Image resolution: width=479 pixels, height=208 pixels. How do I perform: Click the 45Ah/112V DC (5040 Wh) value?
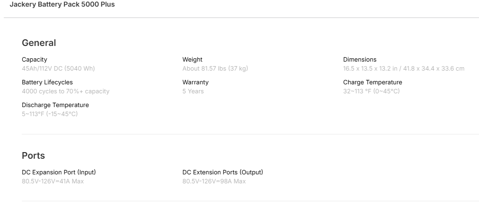pyautogui.click(x=58, y=69)
